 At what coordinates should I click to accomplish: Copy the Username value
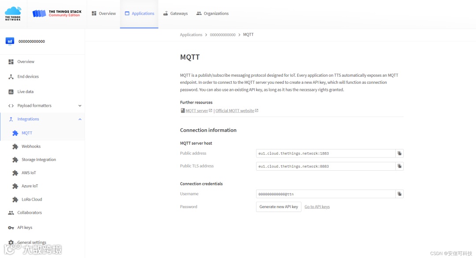tap(399, 194)
